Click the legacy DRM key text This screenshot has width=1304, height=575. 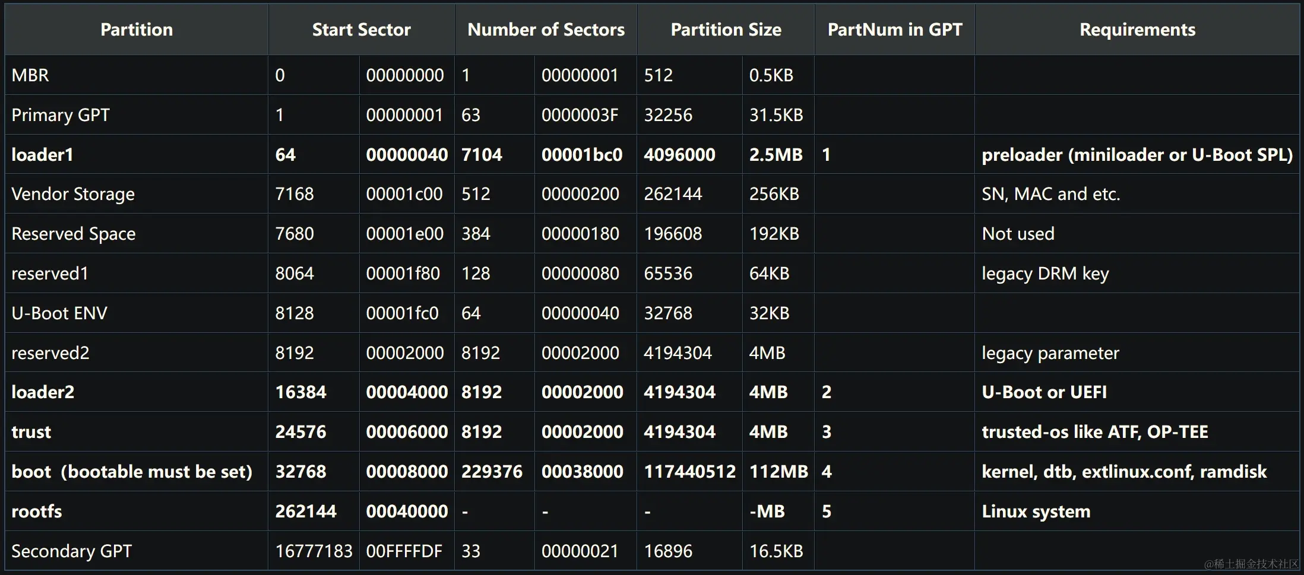tap(1045, 274)
